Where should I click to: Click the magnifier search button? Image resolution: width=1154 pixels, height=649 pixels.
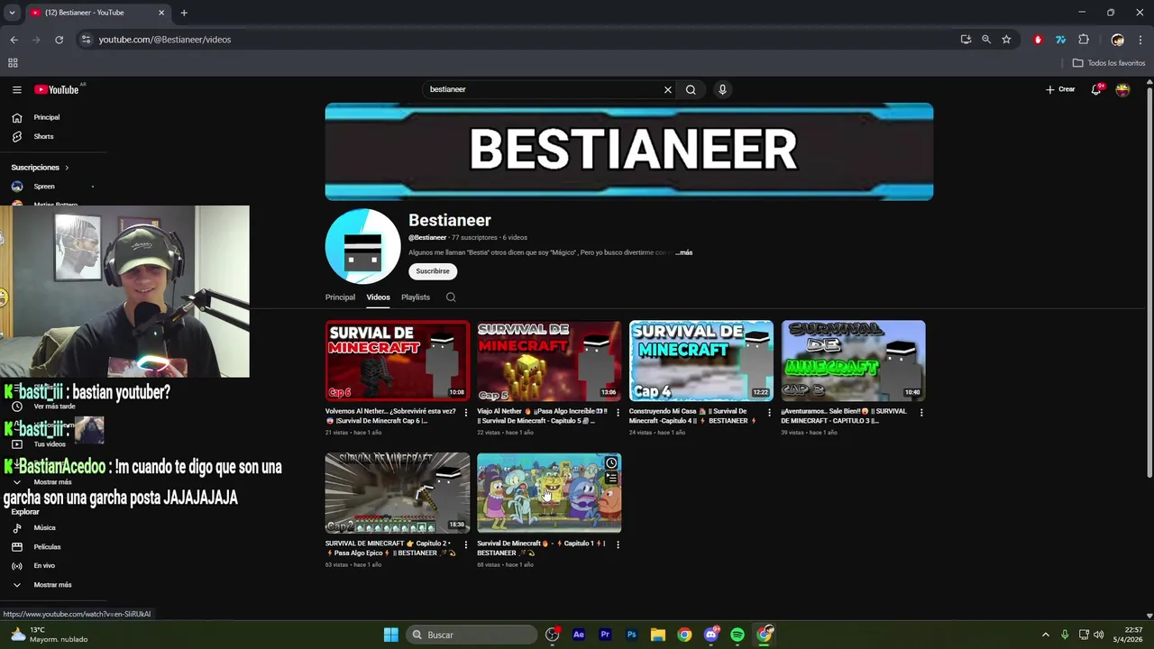pyautogui.click(x=691, y=89)
